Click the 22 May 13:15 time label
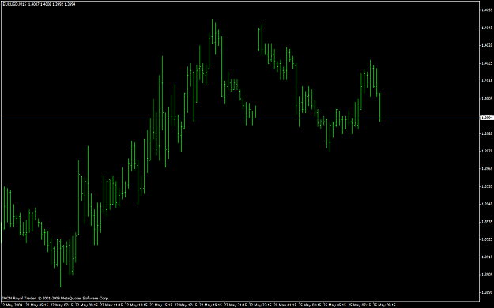The width and height of the screenshot is (494, 308). [x=136, y=305]
